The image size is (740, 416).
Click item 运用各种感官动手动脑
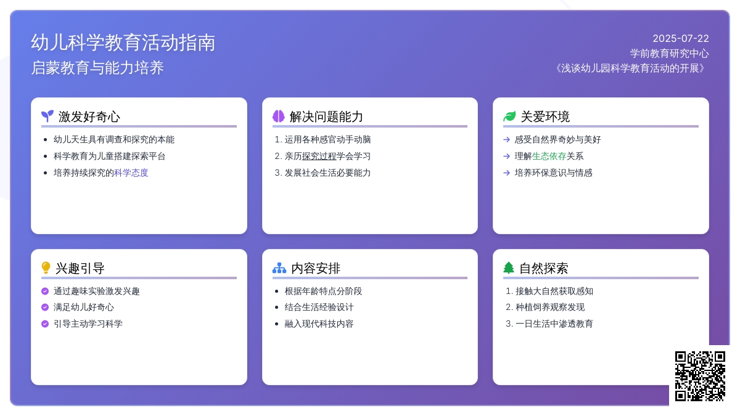[328, 139]
